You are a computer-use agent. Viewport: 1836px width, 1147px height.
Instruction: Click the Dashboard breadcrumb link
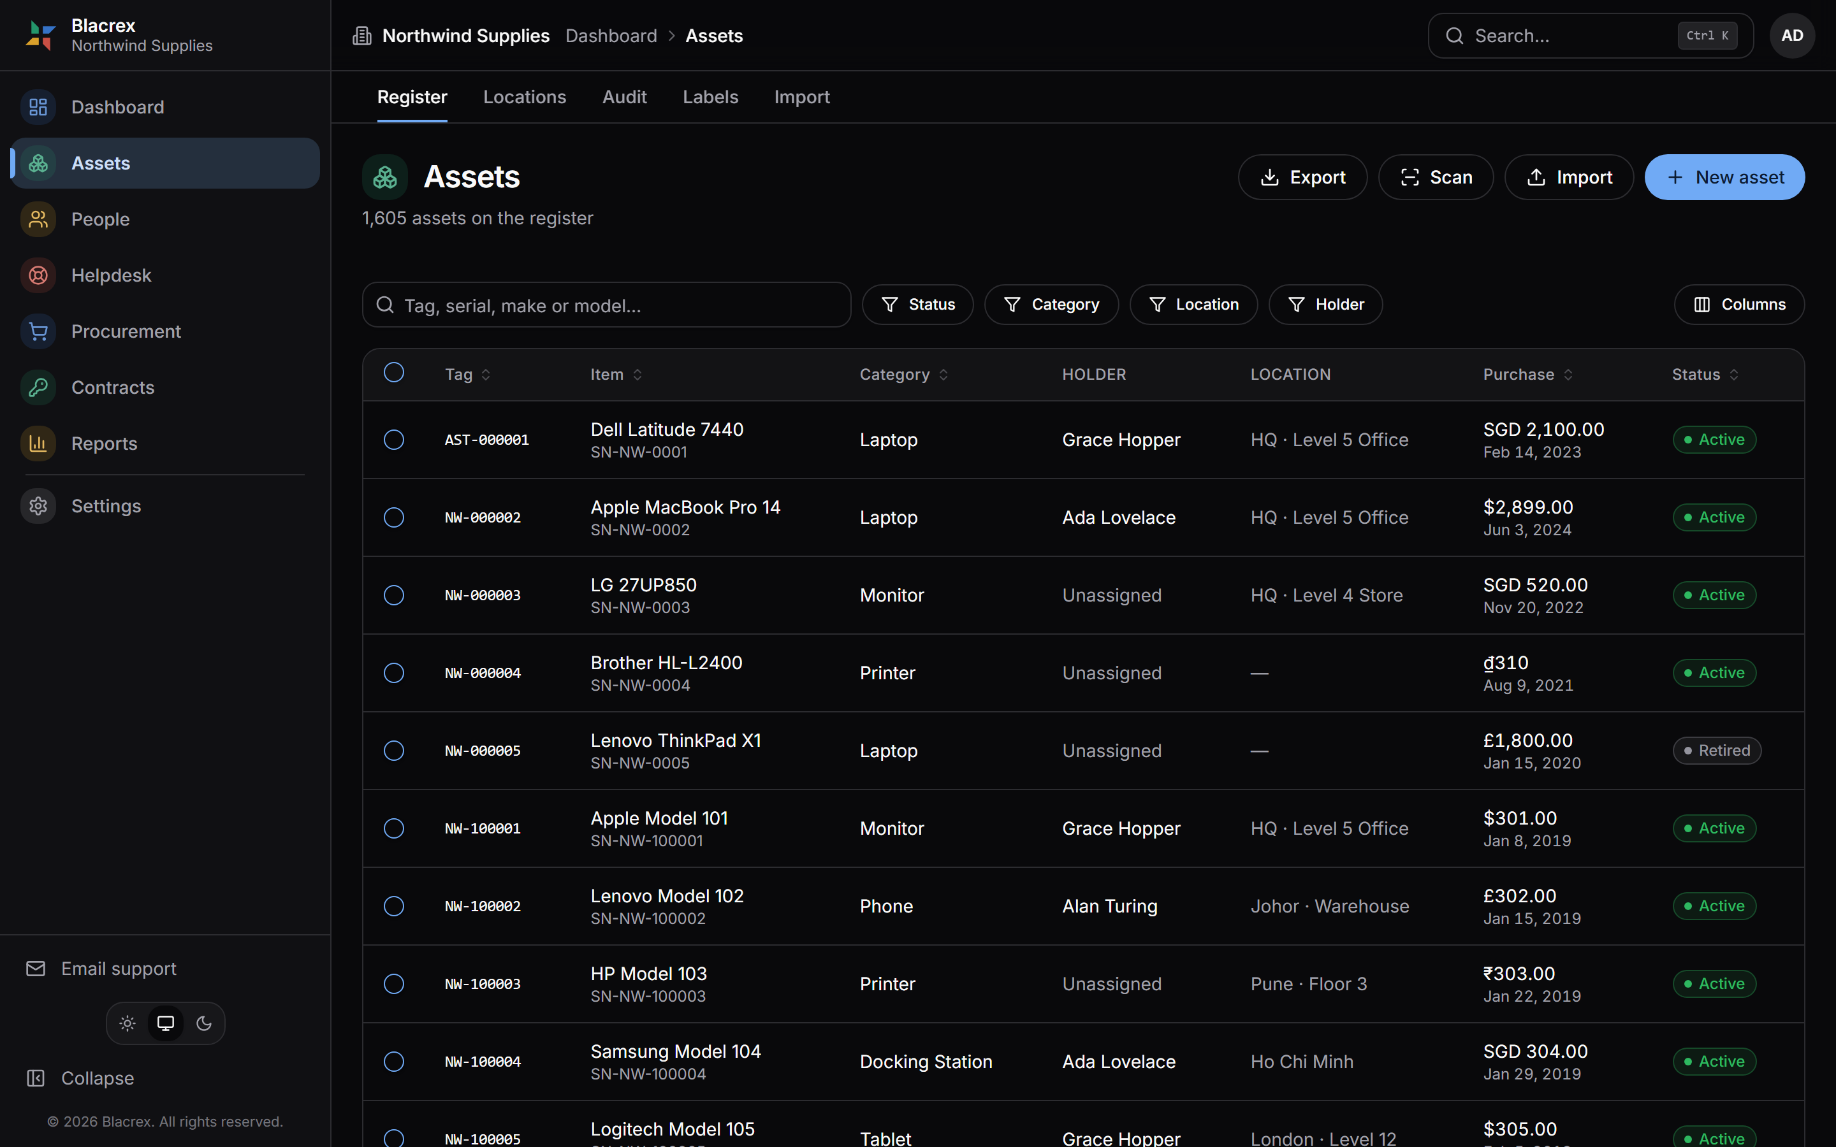pyautogui.click(x=611, y=36)
